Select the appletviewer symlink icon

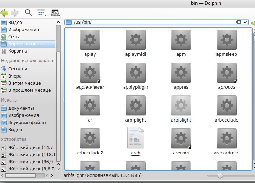tap(90, 73)
